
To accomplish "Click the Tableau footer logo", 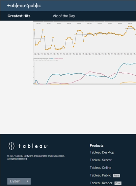I will point(27,146).
